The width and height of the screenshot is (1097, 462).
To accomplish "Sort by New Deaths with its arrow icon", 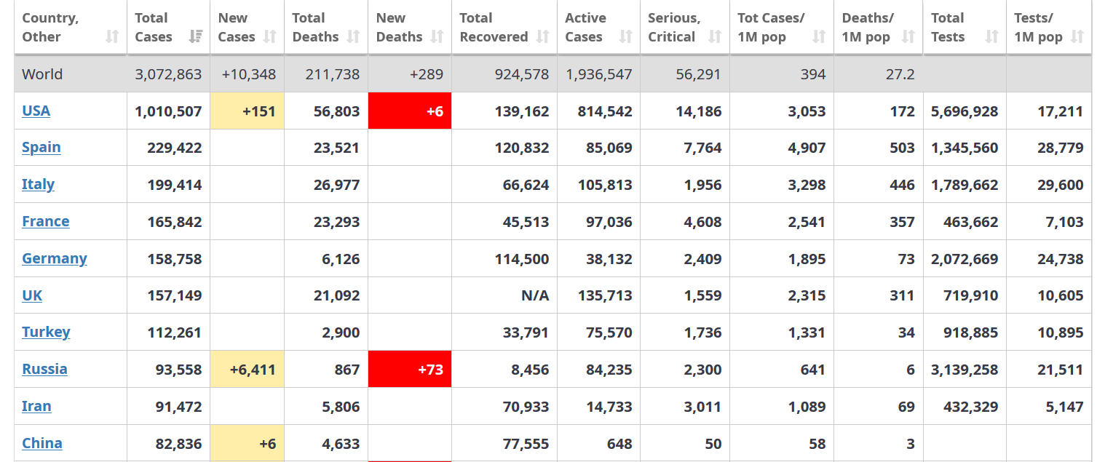I will pyautogui.click(x=437, y=36).
